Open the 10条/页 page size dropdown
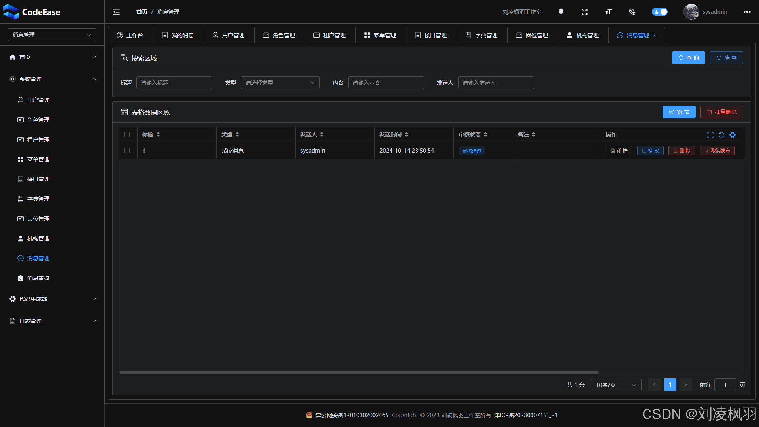 pos(616,385)
